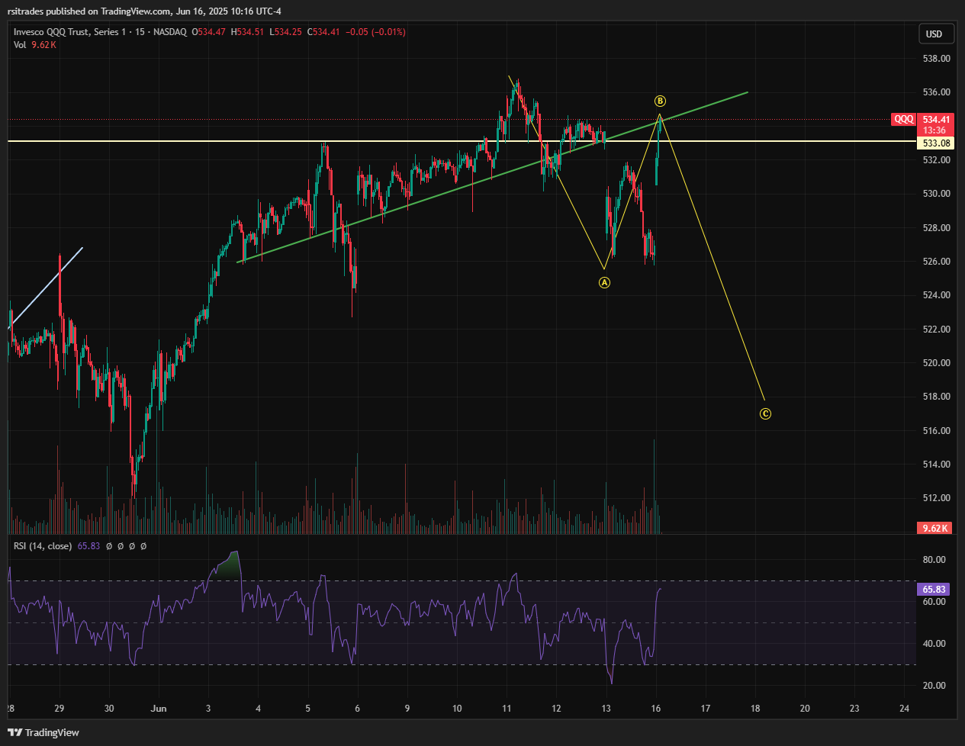Click the 538.00 price axis label
965x746 pixels.
pos(936,59)
